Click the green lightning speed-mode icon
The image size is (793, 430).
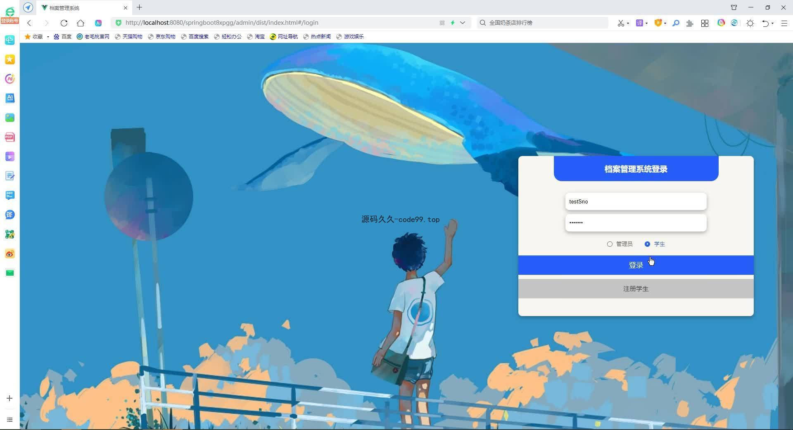point(453,23)
